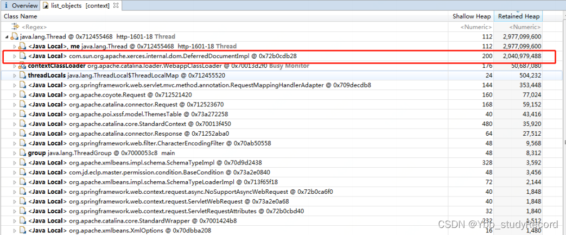This screenshot has height=235, width=566.
Task: Switch to the Overview tab
Action: (x=21, y=6)
